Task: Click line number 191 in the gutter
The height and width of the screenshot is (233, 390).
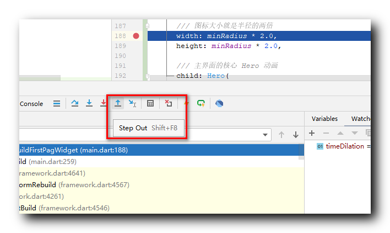Action: tap(121, 66)
